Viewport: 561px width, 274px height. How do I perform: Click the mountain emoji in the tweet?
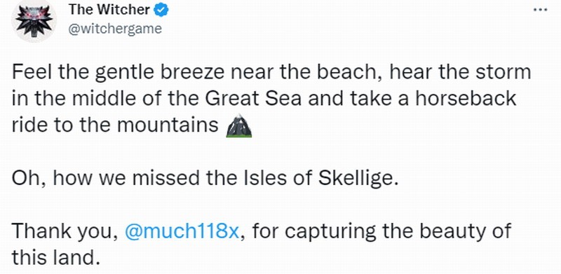[239, 126]
